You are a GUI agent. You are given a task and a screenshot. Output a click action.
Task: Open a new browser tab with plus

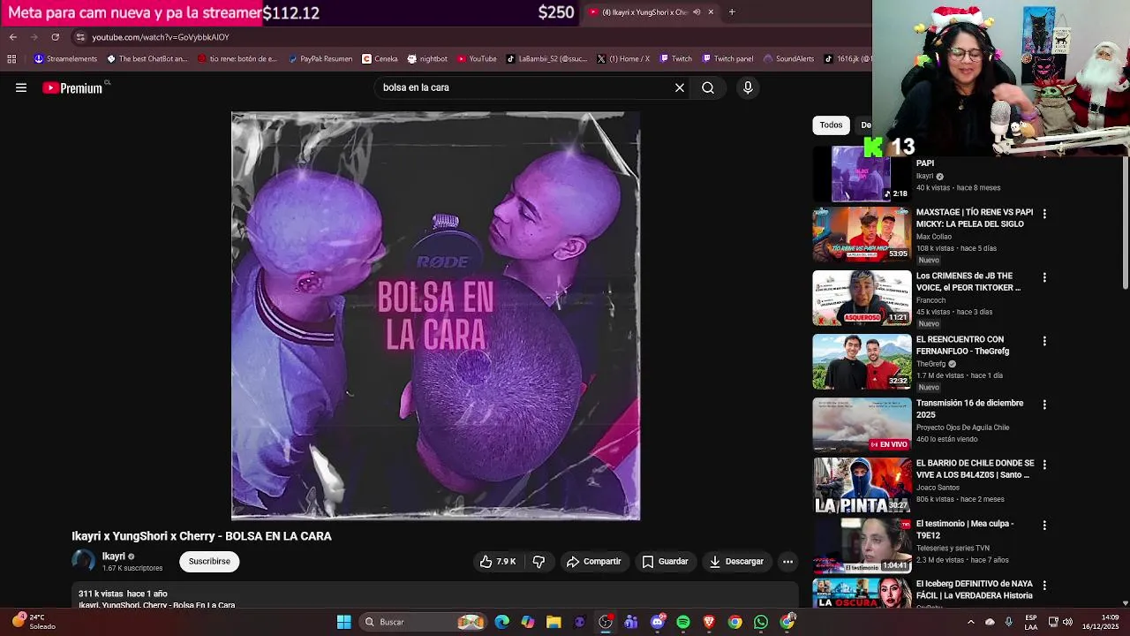732,12
